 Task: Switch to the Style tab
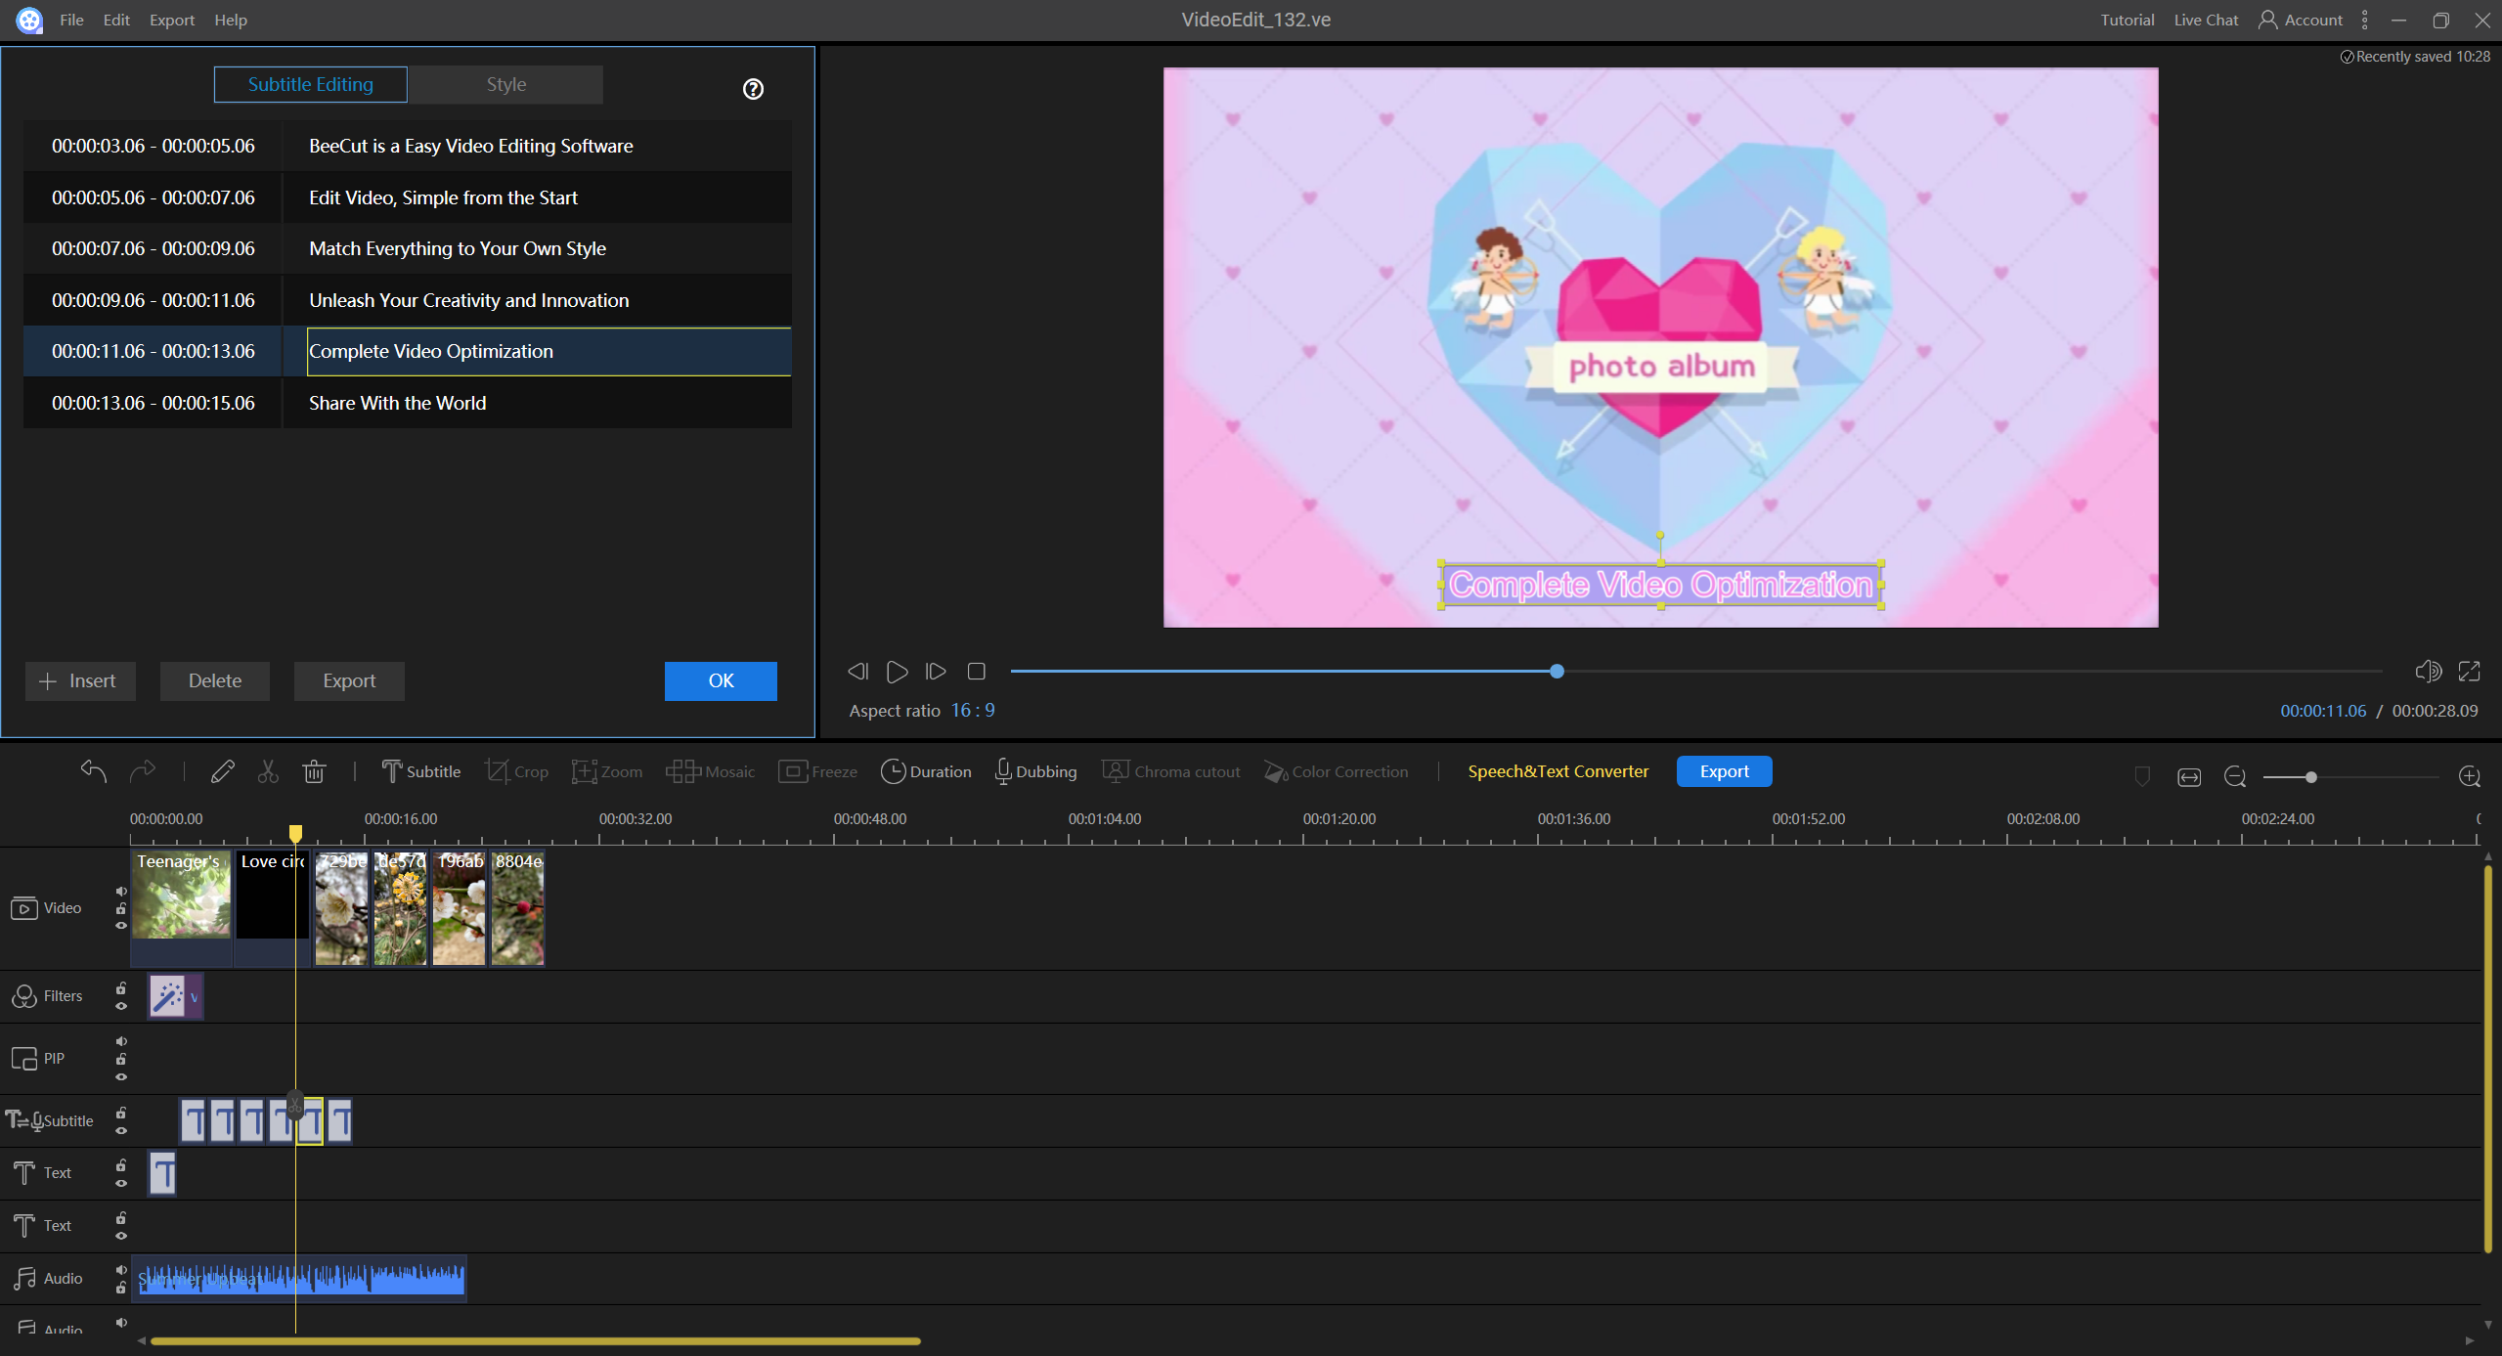point(505,84)
